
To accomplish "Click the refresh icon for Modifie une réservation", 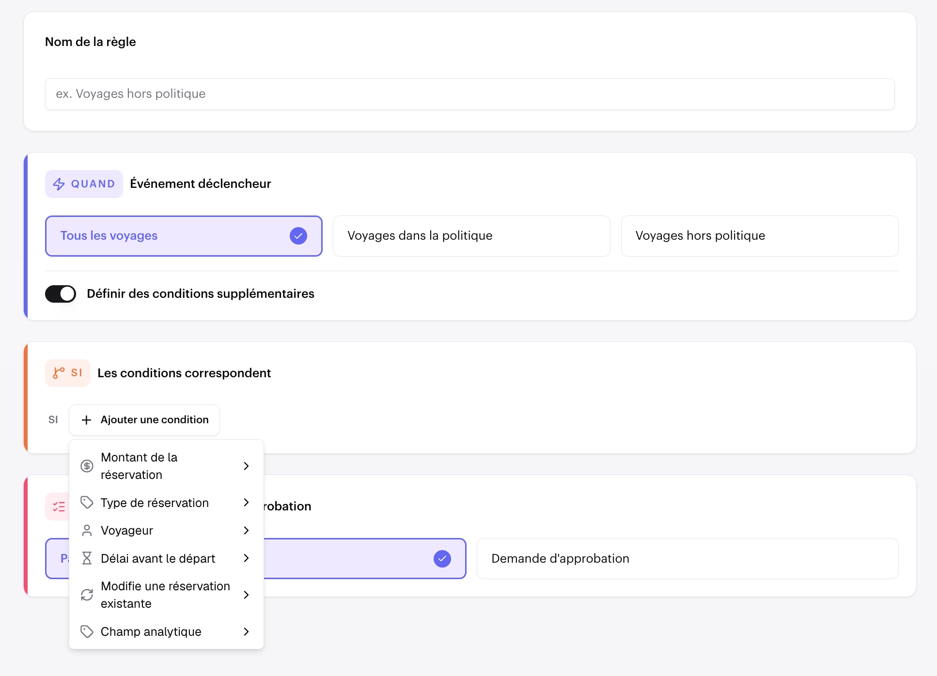I will [87, 595].
